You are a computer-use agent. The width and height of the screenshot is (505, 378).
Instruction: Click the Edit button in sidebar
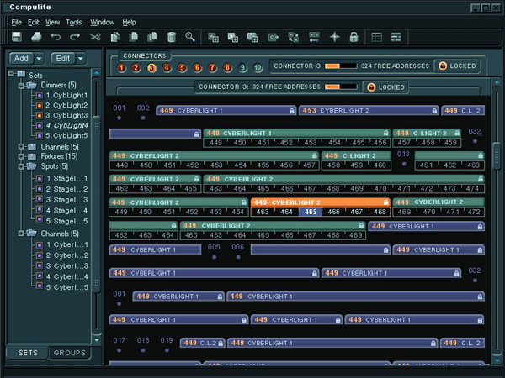point(61,58)
